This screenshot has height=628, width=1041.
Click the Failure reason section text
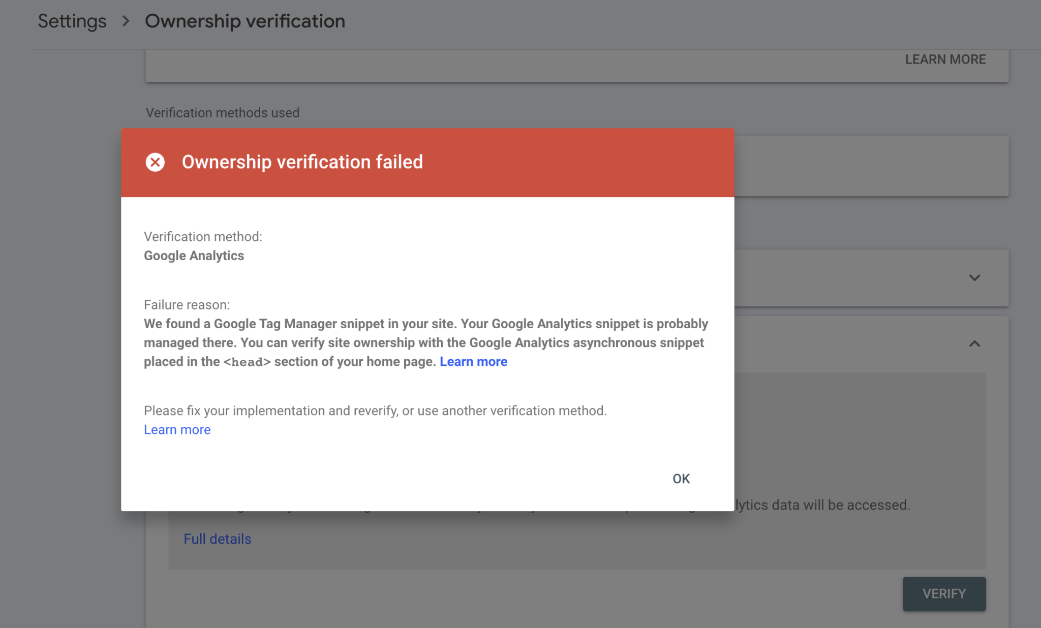187,304
